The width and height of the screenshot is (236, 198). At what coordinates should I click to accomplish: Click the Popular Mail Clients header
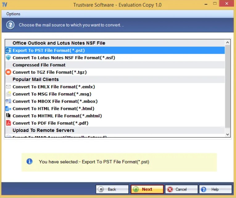115,79
